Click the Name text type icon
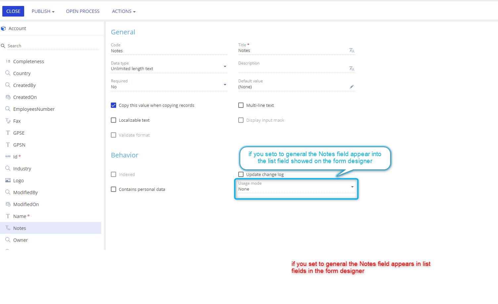The width and height of the screenshot is (498, 304). coord(8,216)
